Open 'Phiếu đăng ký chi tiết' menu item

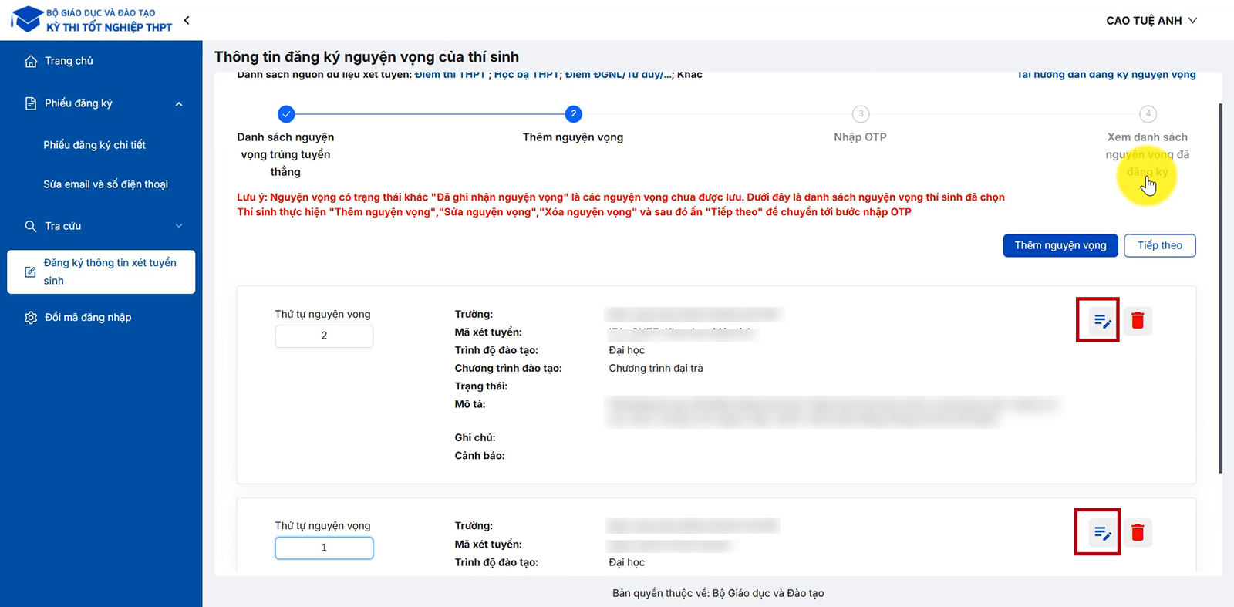click(94, 145)
